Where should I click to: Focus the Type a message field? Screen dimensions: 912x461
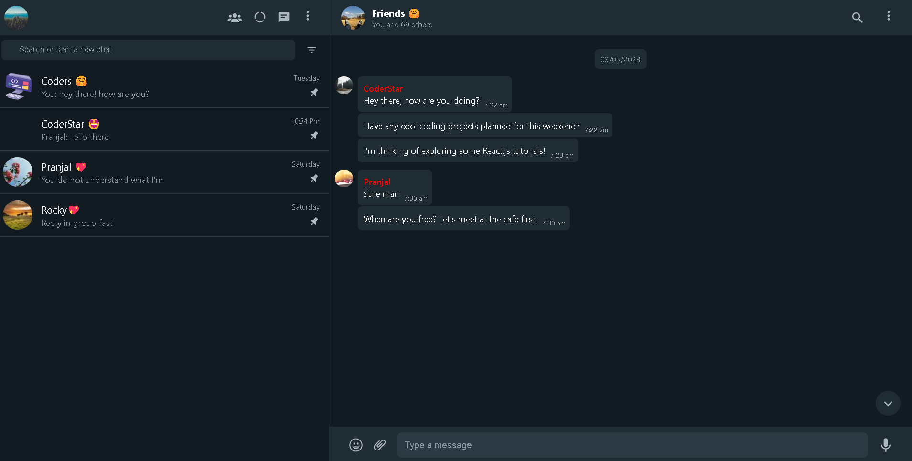click(632, 445)
